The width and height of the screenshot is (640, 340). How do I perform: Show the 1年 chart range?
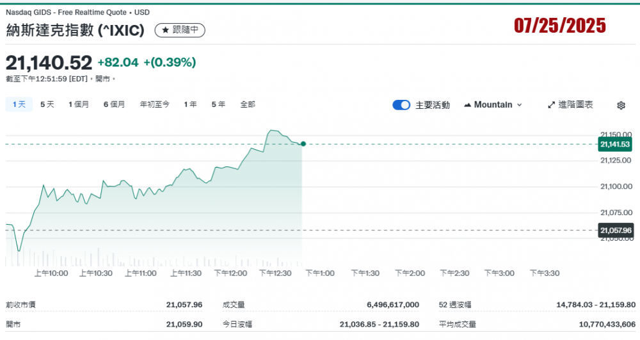[190, 104]
